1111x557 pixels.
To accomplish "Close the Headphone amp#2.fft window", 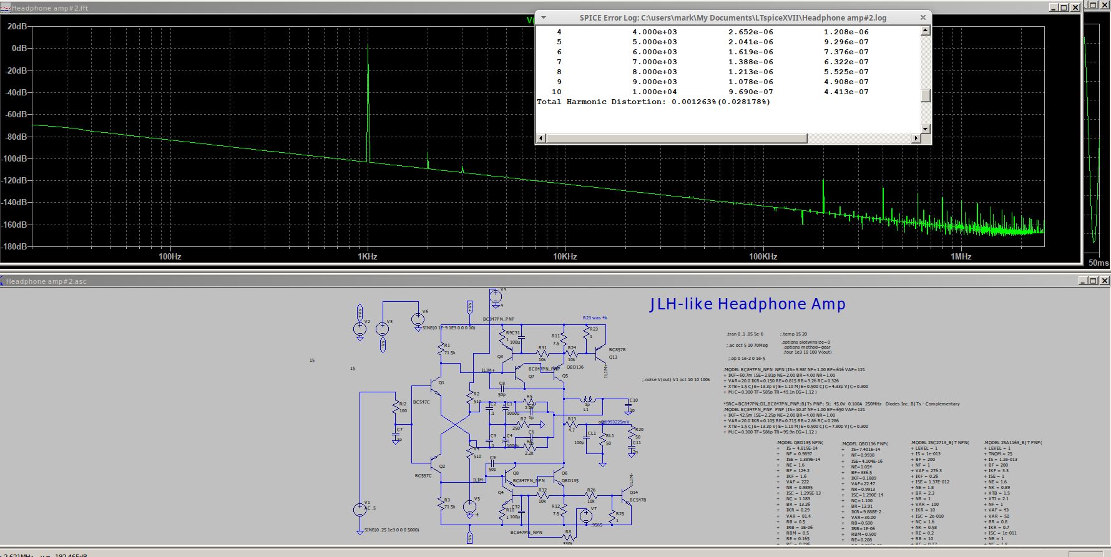I will [x=1075, y=7].
